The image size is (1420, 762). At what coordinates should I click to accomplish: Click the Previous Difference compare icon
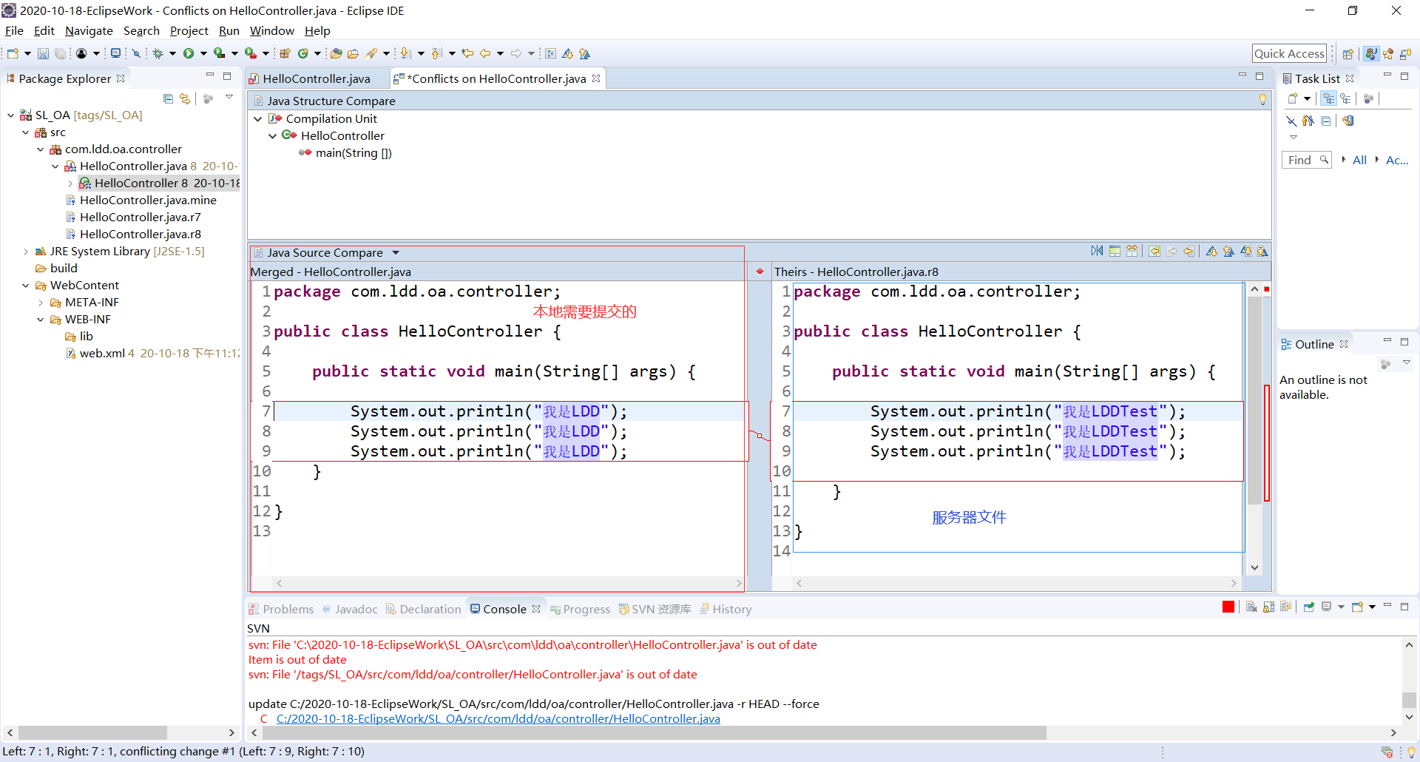1228,252
